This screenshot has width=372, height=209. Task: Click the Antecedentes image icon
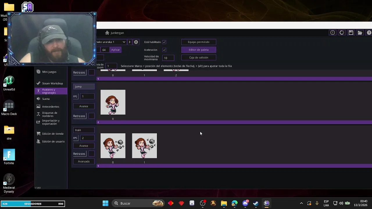click(x=38, y=107)
